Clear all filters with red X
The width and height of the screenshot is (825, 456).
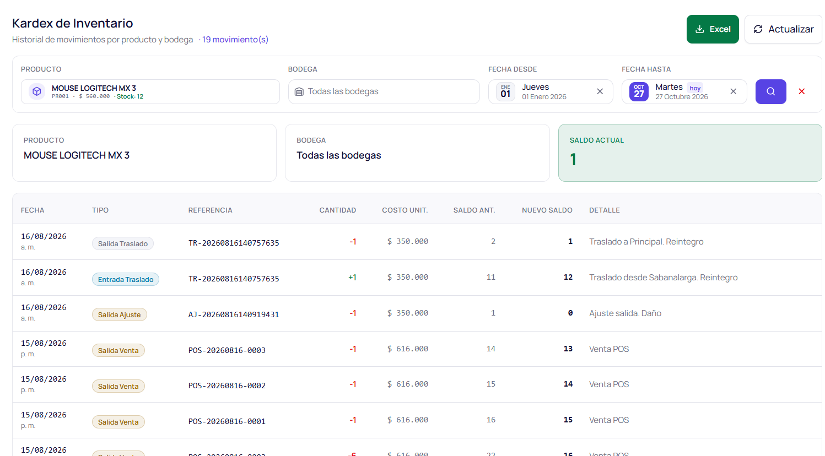pyautogui.click(x=802, y=91)
